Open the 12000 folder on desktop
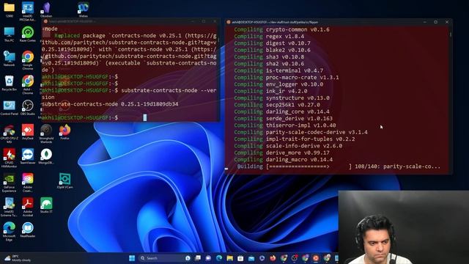Viewport: 469px width, 264px height. 9,10
